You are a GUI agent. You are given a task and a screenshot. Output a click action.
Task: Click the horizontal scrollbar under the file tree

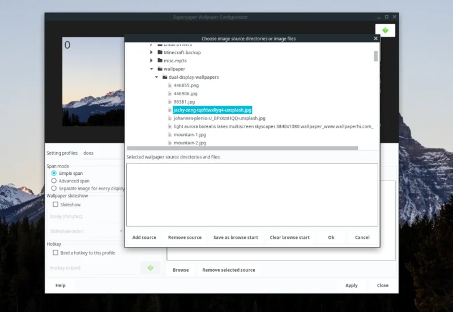(x=242, y=148)
